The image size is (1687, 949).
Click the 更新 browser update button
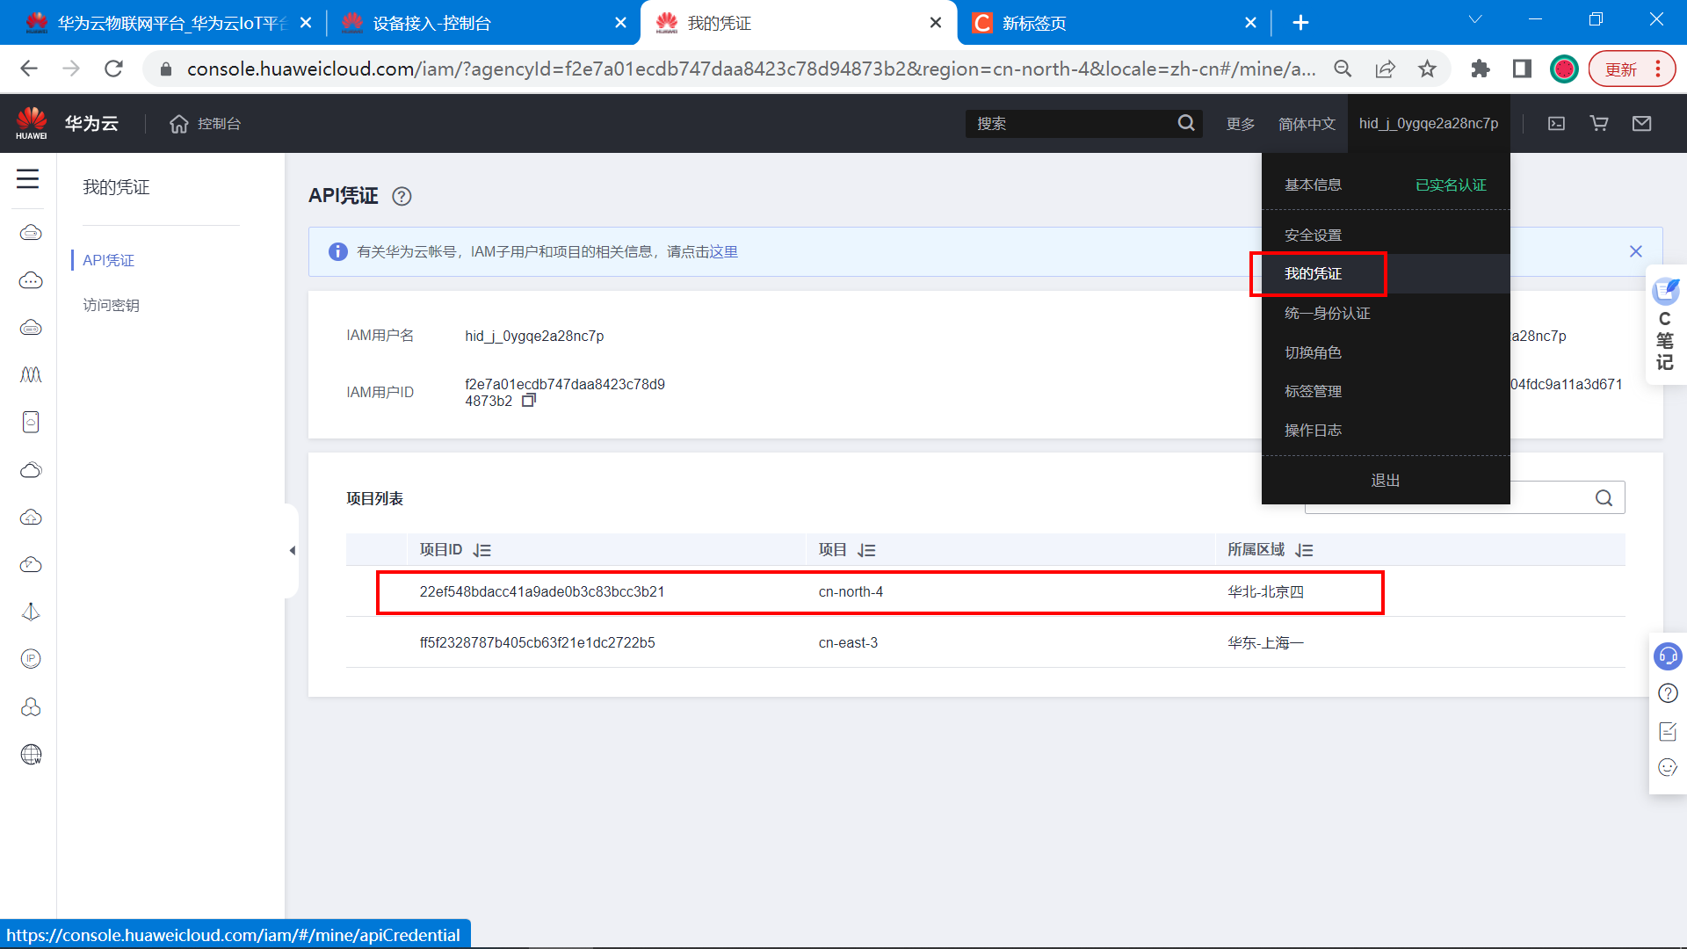1632,69
